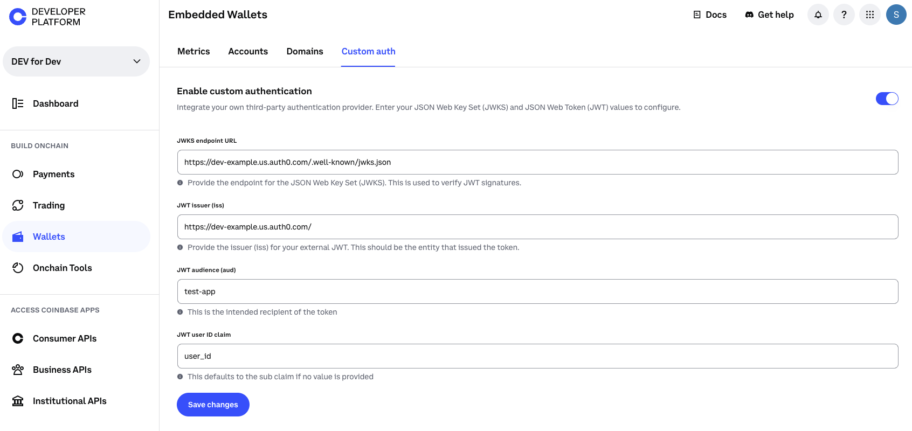Open Business APIs using its people icon

pyautogui.click(x=18, y=369)
